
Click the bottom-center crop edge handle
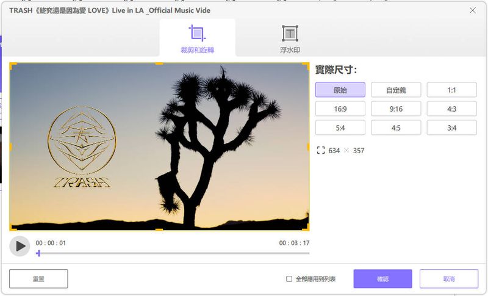(x=159, y=229)
